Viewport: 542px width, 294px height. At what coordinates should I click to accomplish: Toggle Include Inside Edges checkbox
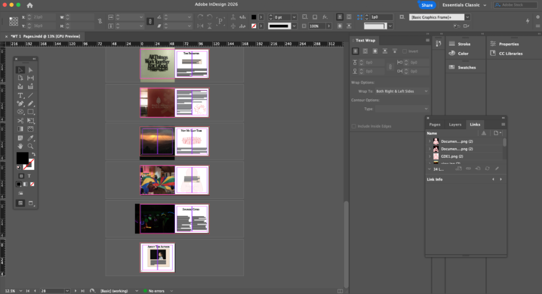pos(354,126)
